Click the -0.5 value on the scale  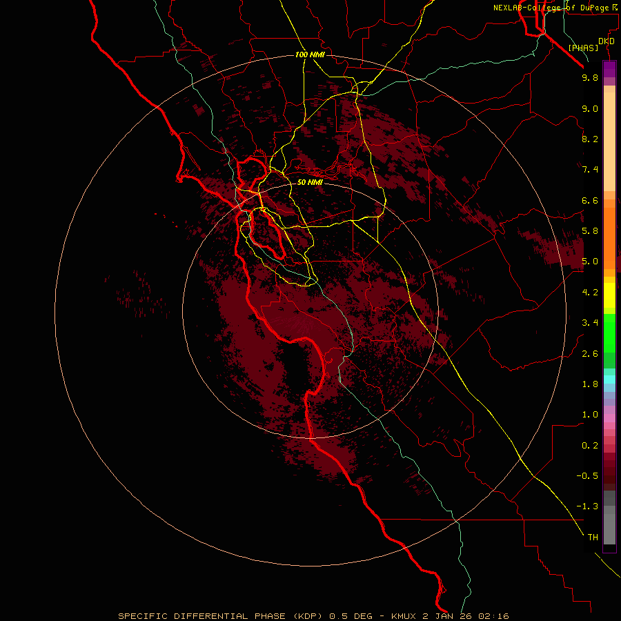point(587,476)
